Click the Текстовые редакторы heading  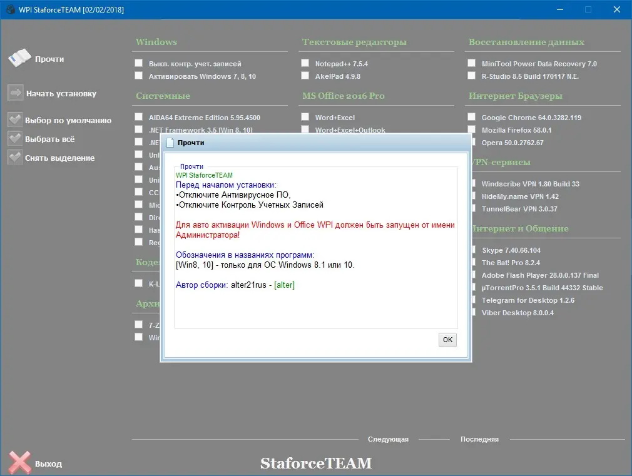[354, 42]
